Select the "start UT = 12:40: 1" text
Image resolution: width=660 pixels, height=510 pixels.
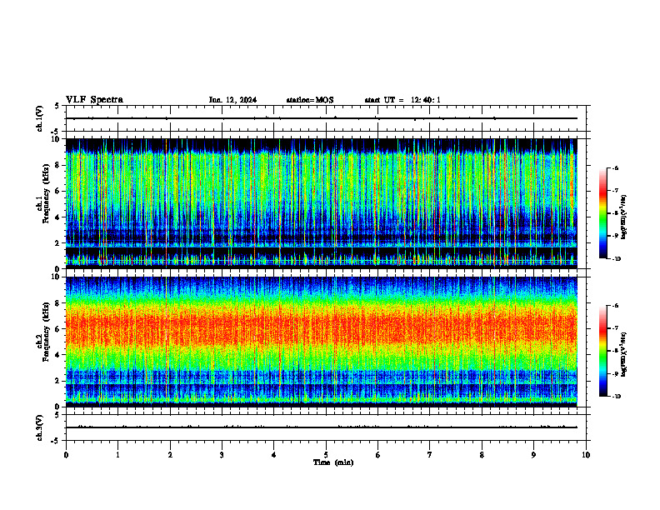[402, 100]
